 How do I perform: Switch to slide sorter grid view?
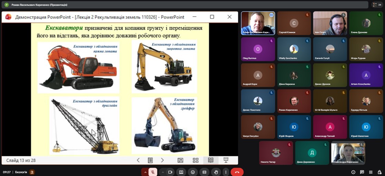(195, 160)
